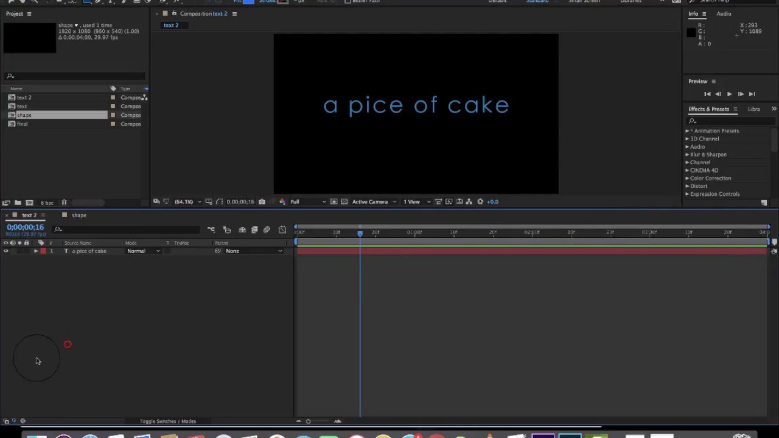Step back one frame in Preview panel
Image resolution: width=779 pixels, height=438 pixels.
click(x=718, y=94)
